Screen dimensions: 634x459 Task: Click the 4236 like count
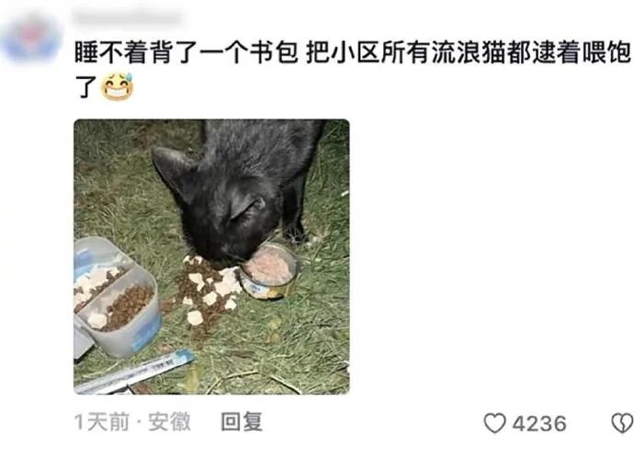click(539, 423)
